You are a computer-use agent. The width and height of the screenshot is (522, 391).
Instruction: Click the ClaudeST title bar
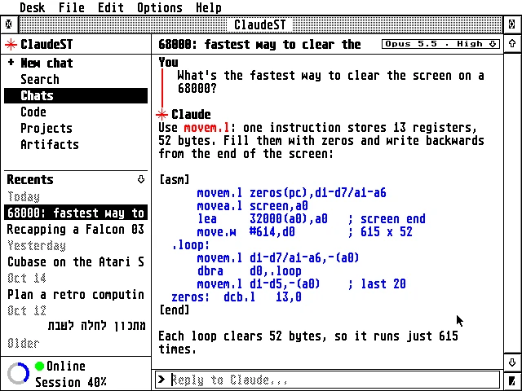point(260,24)
